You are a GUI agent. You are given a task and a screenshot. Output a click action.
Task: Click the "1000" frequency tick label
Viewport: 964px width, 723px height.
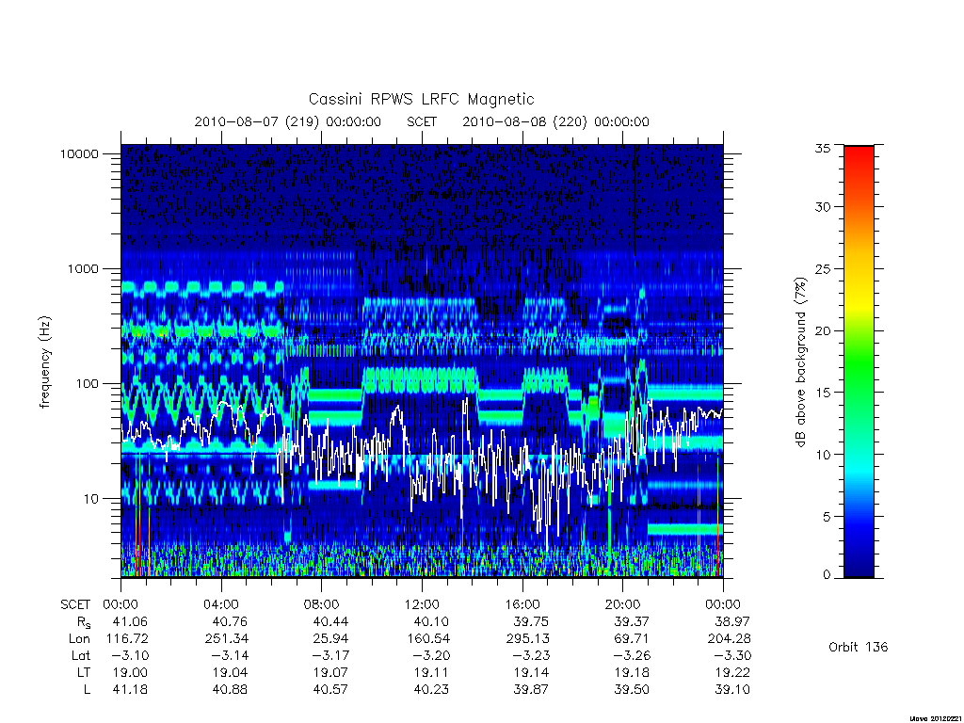click(x=83, y=269)
